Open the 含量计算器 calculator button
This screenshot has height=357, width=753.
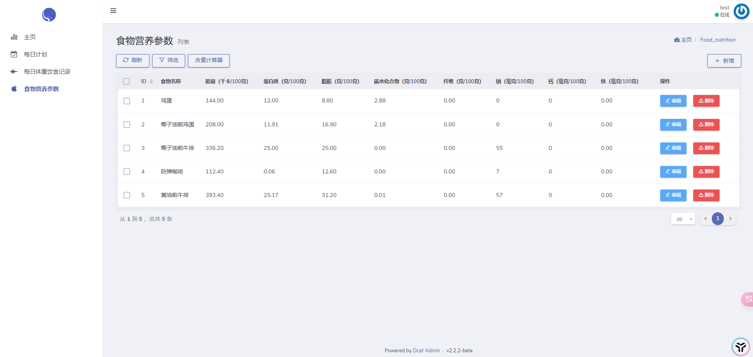pos(209,60)
